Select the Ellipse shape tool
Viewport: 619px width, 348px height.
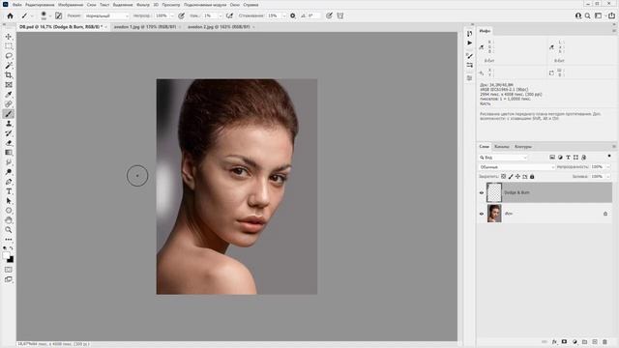point(9,211)
